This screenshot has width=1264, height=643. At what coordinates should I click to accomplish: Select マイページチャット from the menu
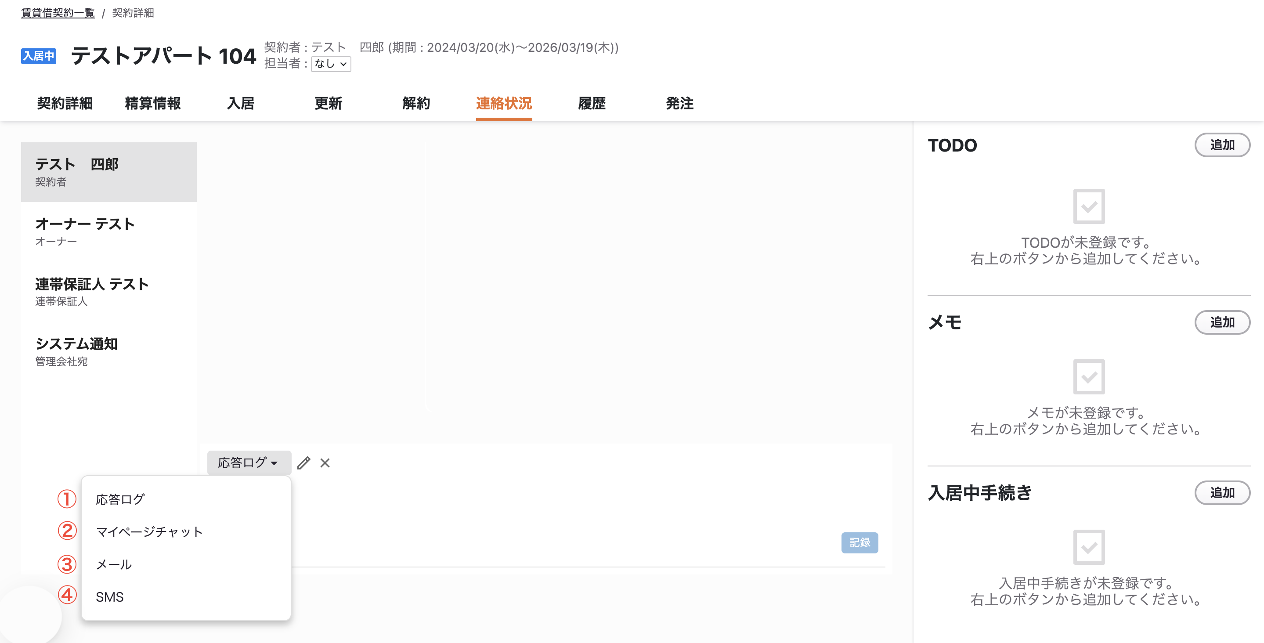click(x=186, y=531)
